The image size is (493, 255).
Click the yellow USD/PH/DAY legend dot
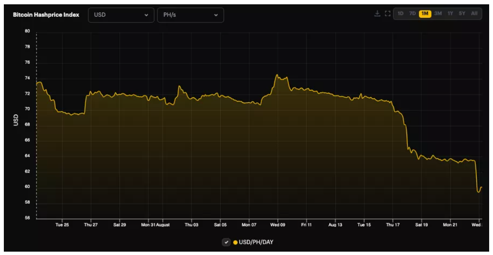click(x=235, y=242)
